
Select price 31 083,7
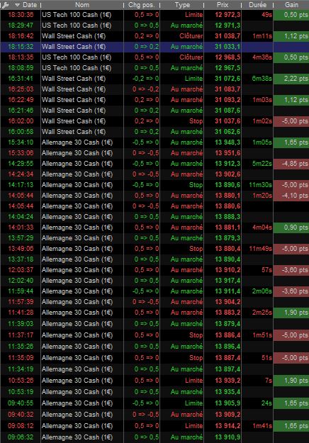[227, 89]
